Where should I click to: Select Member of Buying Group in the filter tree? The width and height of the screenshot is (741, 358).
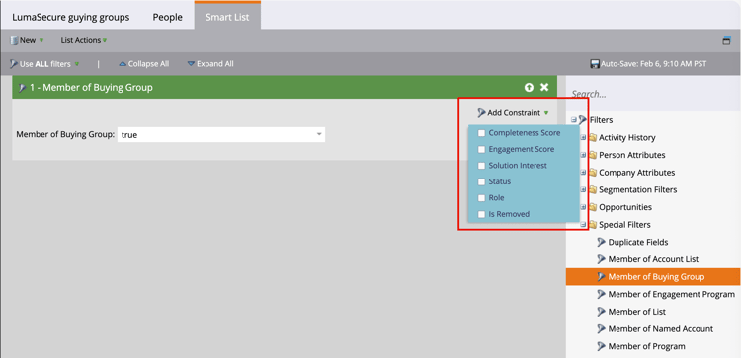tap(653, 277)
